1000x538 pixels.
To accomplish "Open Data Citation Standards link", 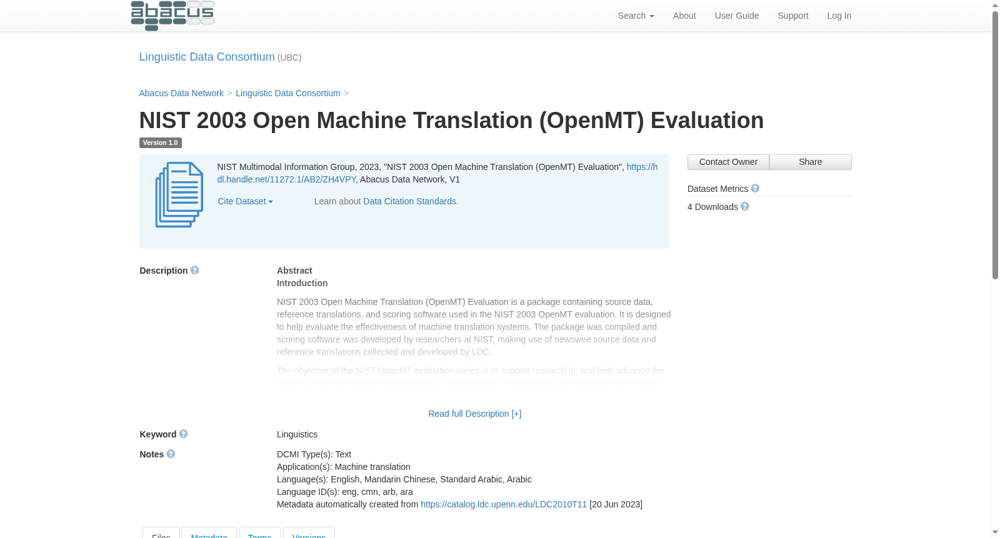I will coord(410,201).
